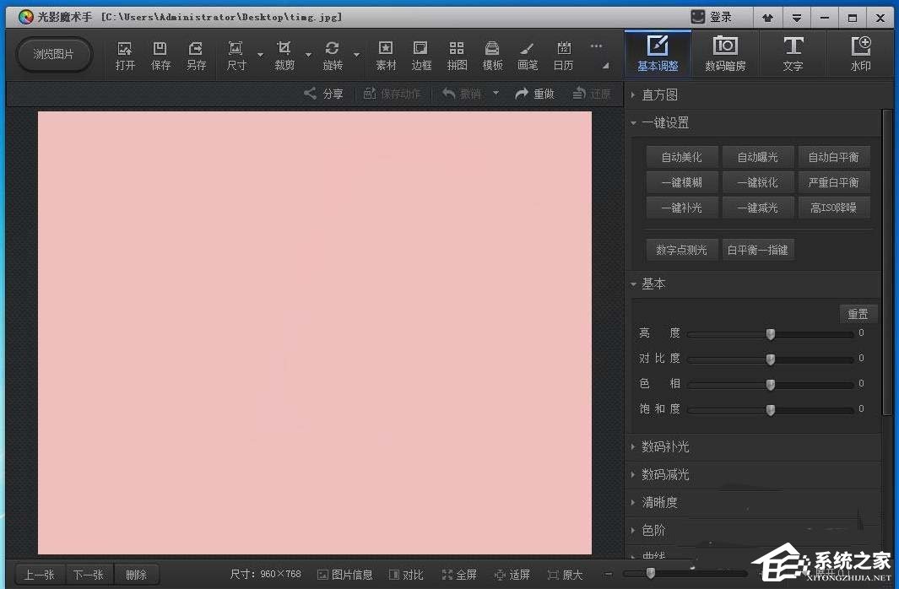Open the 旋转 (Rotate) tool
The width and height of the screenshot is (899, 589).
click(332, 54)
